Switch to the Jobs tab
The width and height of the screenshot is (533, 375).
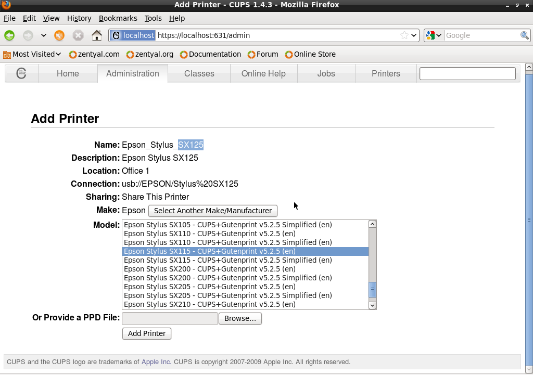326,74
